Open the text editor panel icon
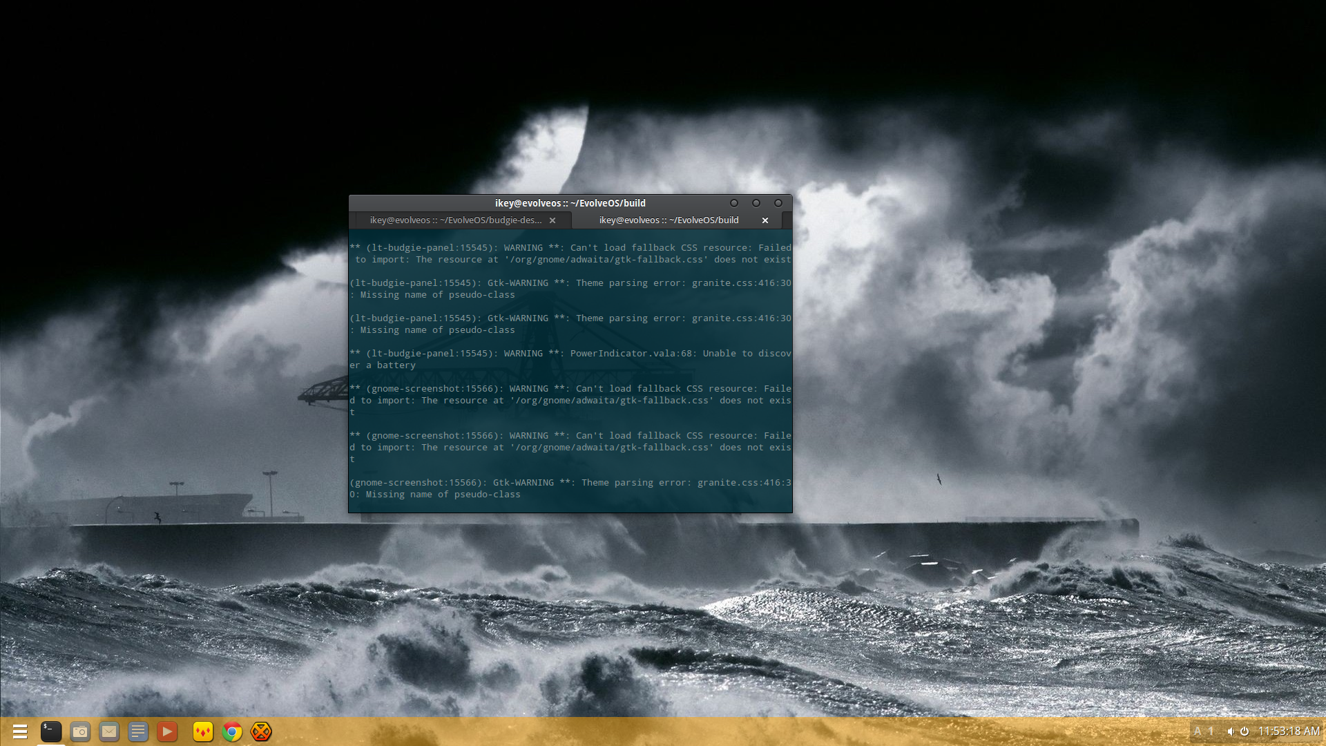This screenshot has width=1326, height=746. coord(138,731)
